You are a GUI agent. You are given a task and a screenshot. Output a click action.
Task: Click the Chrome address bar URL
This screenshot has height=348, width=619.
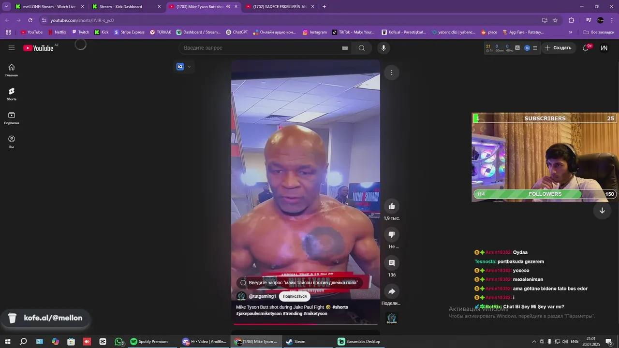pos(82,20)
